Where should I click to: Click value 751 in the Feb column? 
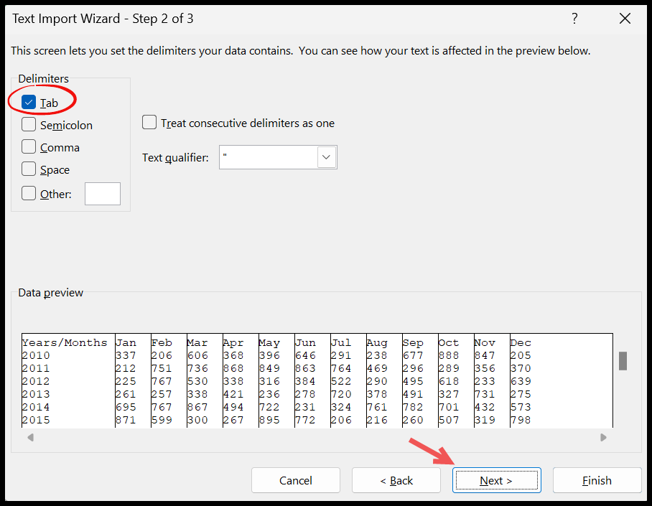pos(162,368)
